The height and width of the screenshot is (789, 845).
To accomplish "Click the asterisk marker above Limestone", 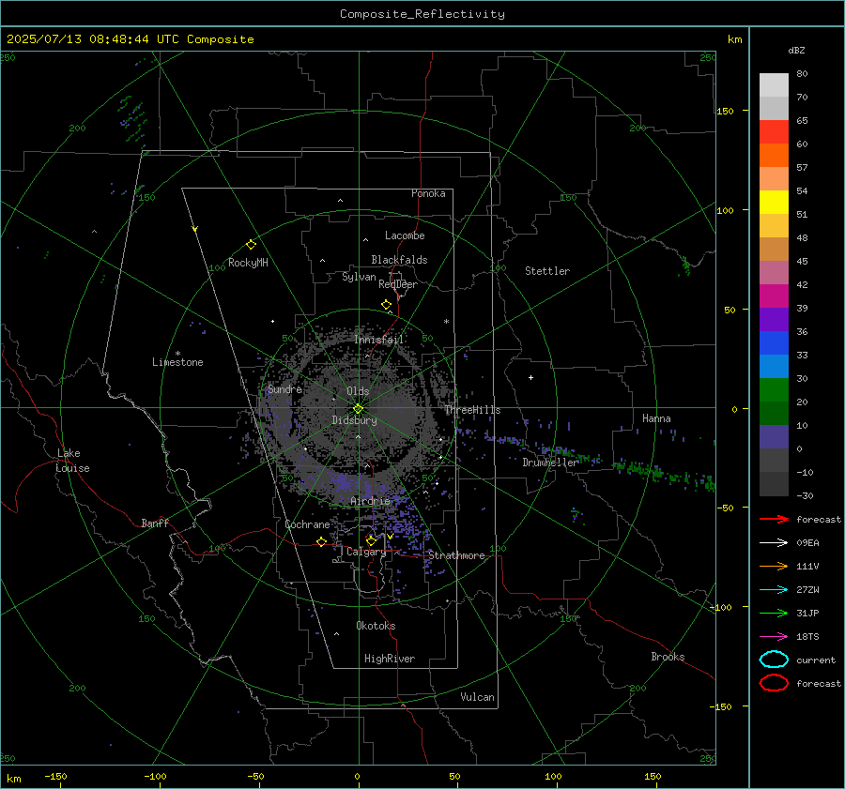I will [177, 354].
